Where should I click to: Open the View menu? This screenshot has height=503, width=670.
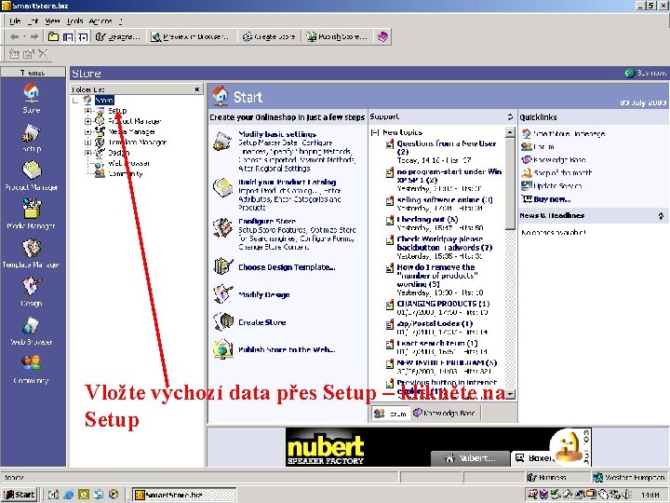[x=52, y=20]
